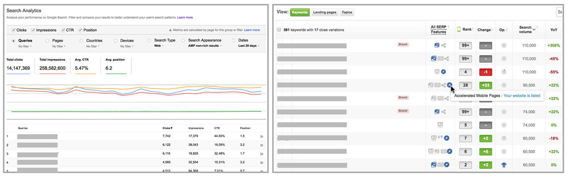
Task: Select the Devices radio button
Action: point(116,41)
